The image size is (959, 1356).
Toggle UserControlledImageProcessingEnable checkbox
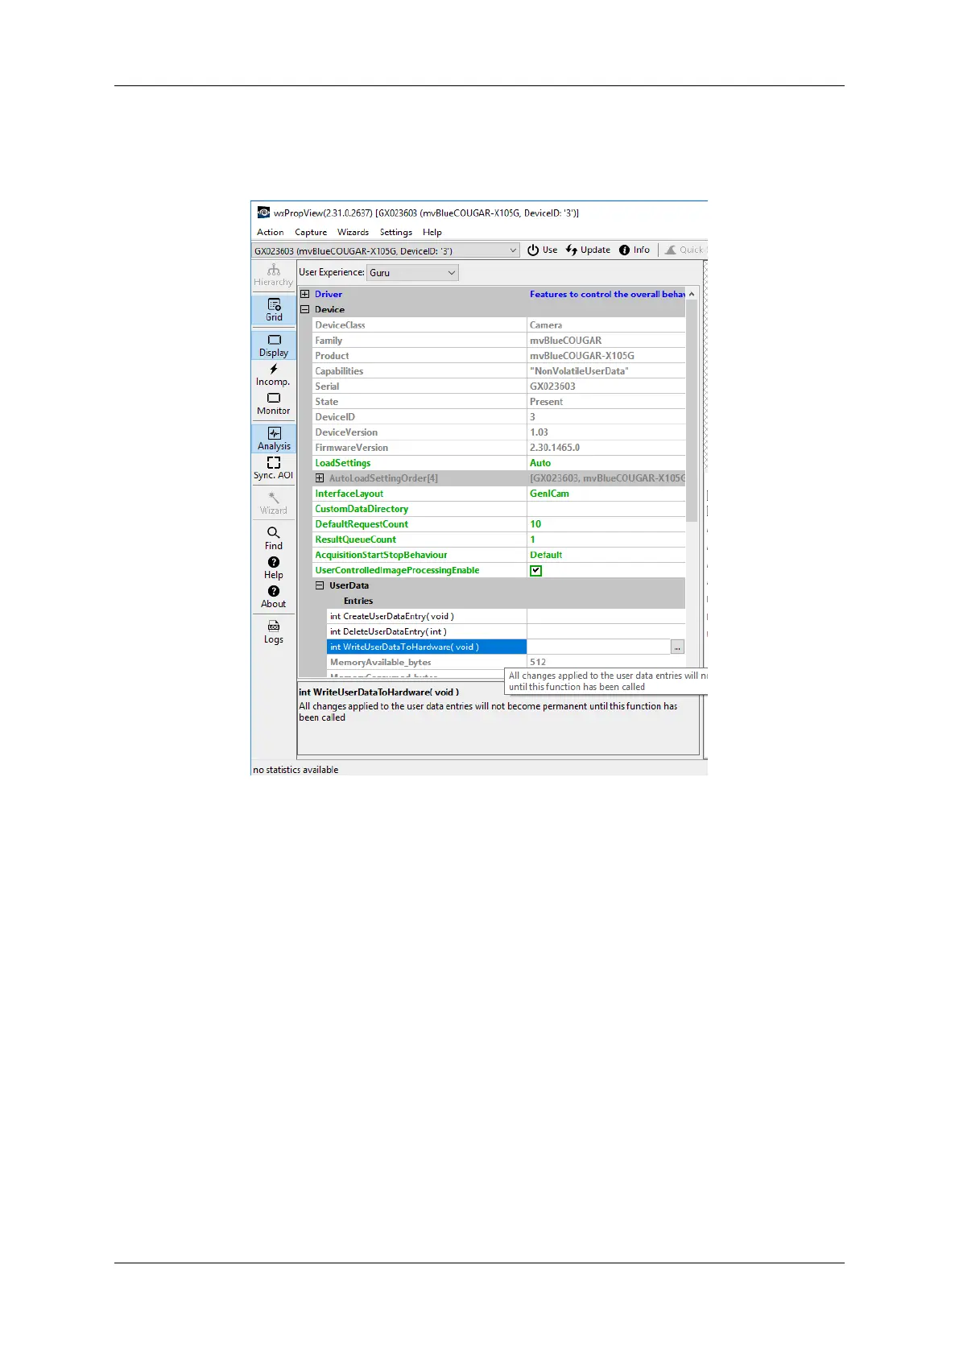pos(535,570)
